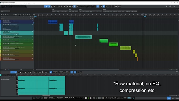
Task: Click the Edit view button at bottom right
Action: tap(169, 98)
